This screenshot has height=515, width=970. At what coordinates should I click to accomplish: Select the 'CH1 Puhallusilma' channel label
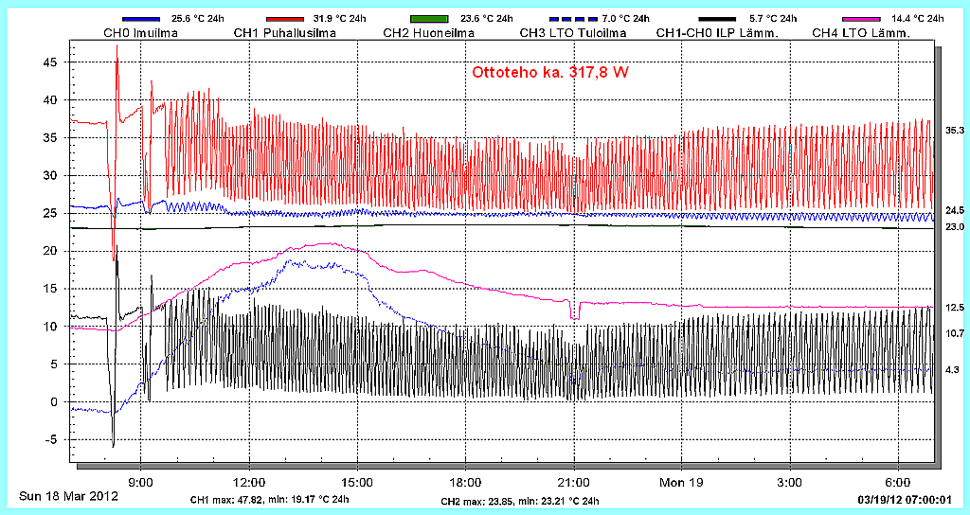pyautogui.click(x=284, y=33)
